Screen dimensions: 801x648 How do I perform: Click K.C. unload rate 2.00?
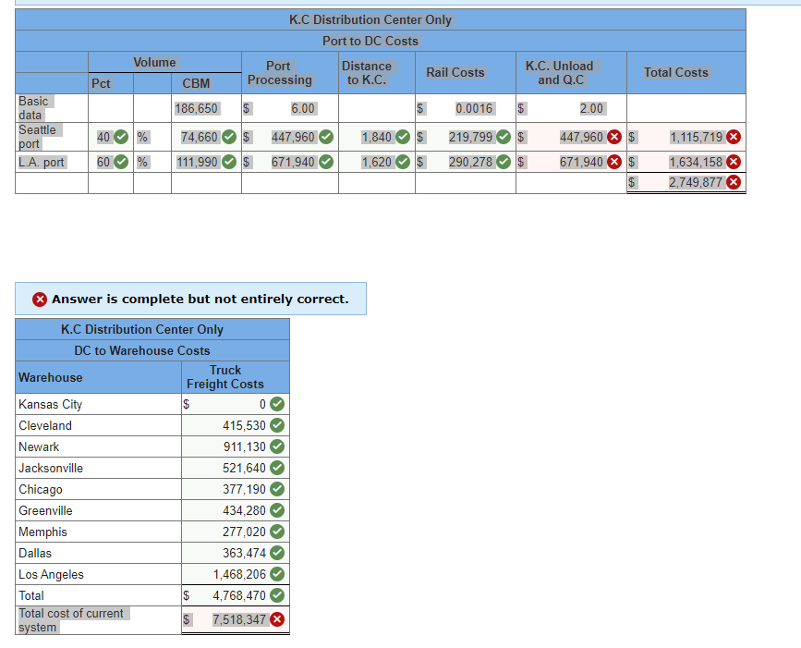(591, 108)
